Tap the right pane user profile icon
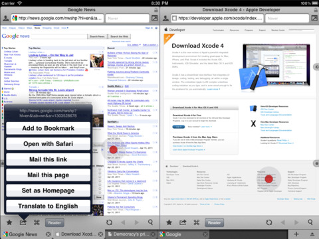The image size is (319, 239). click(165, 19)
